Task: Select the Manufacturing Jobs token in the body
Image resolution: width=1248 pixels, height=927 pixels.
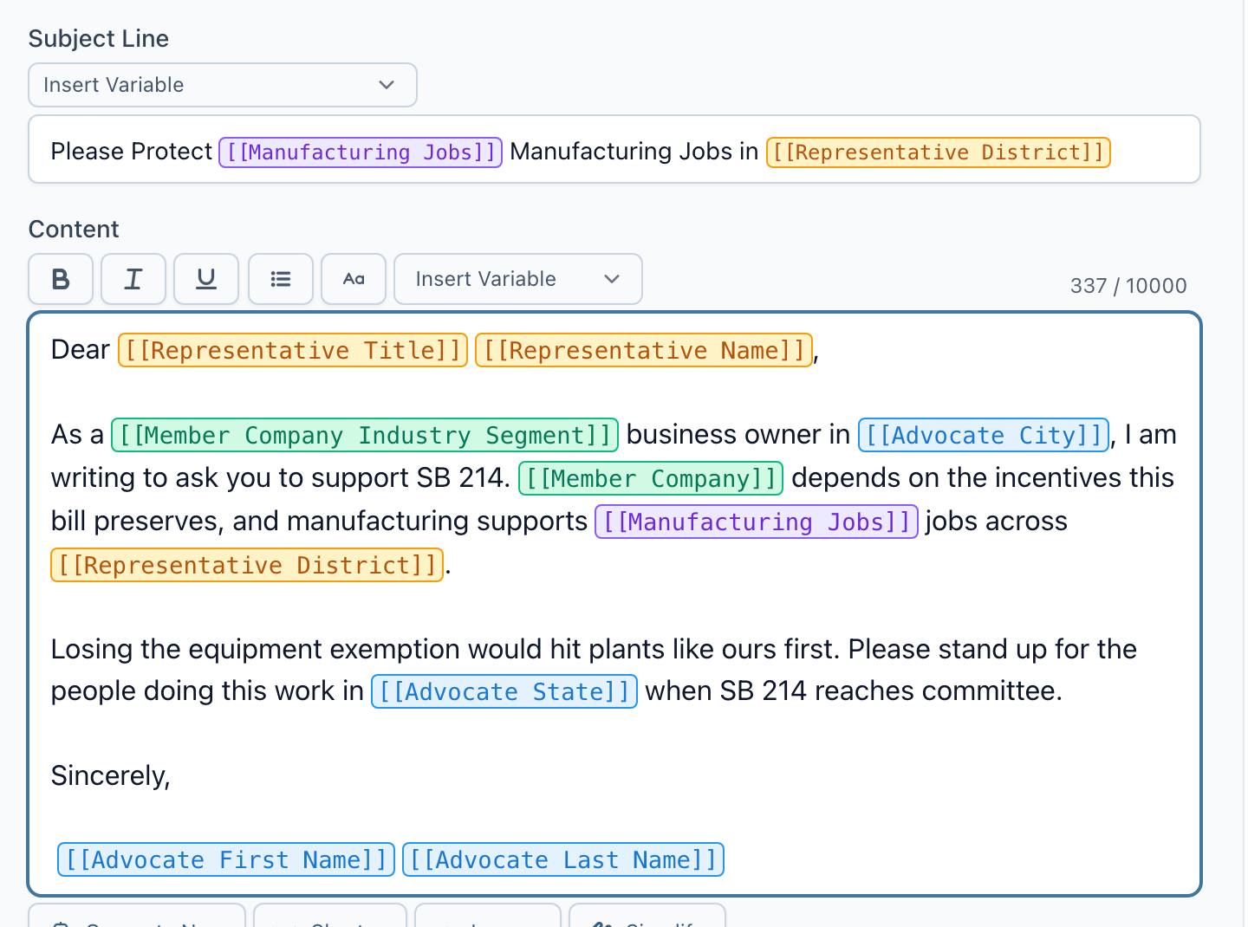Action: click(x=757, y=522)
